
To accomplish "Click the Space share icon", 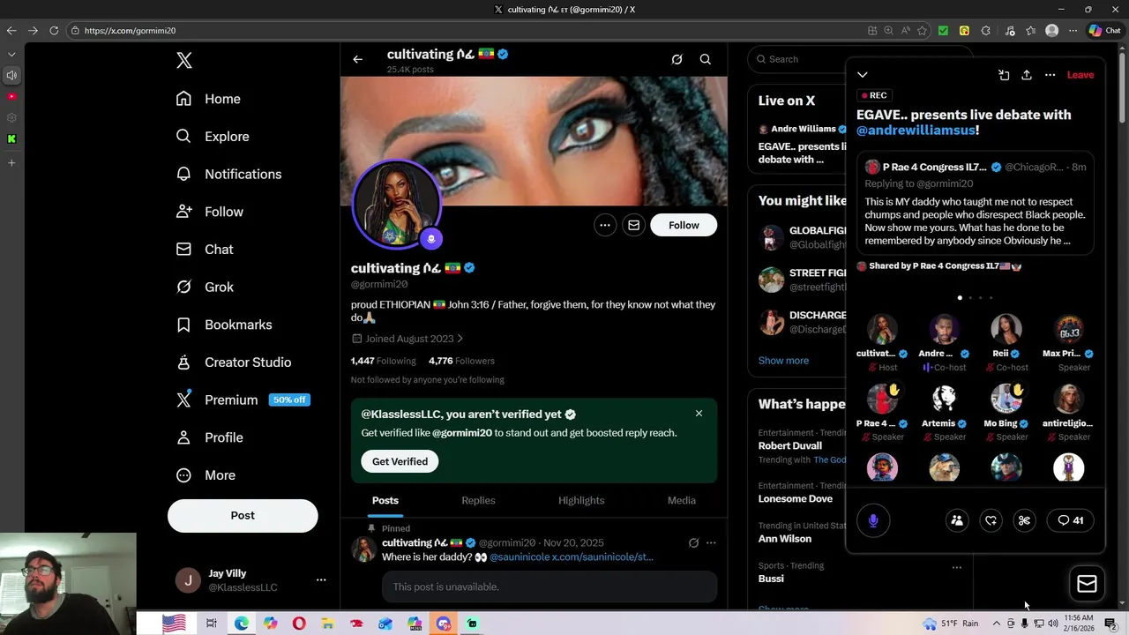I will point(1027,75).
